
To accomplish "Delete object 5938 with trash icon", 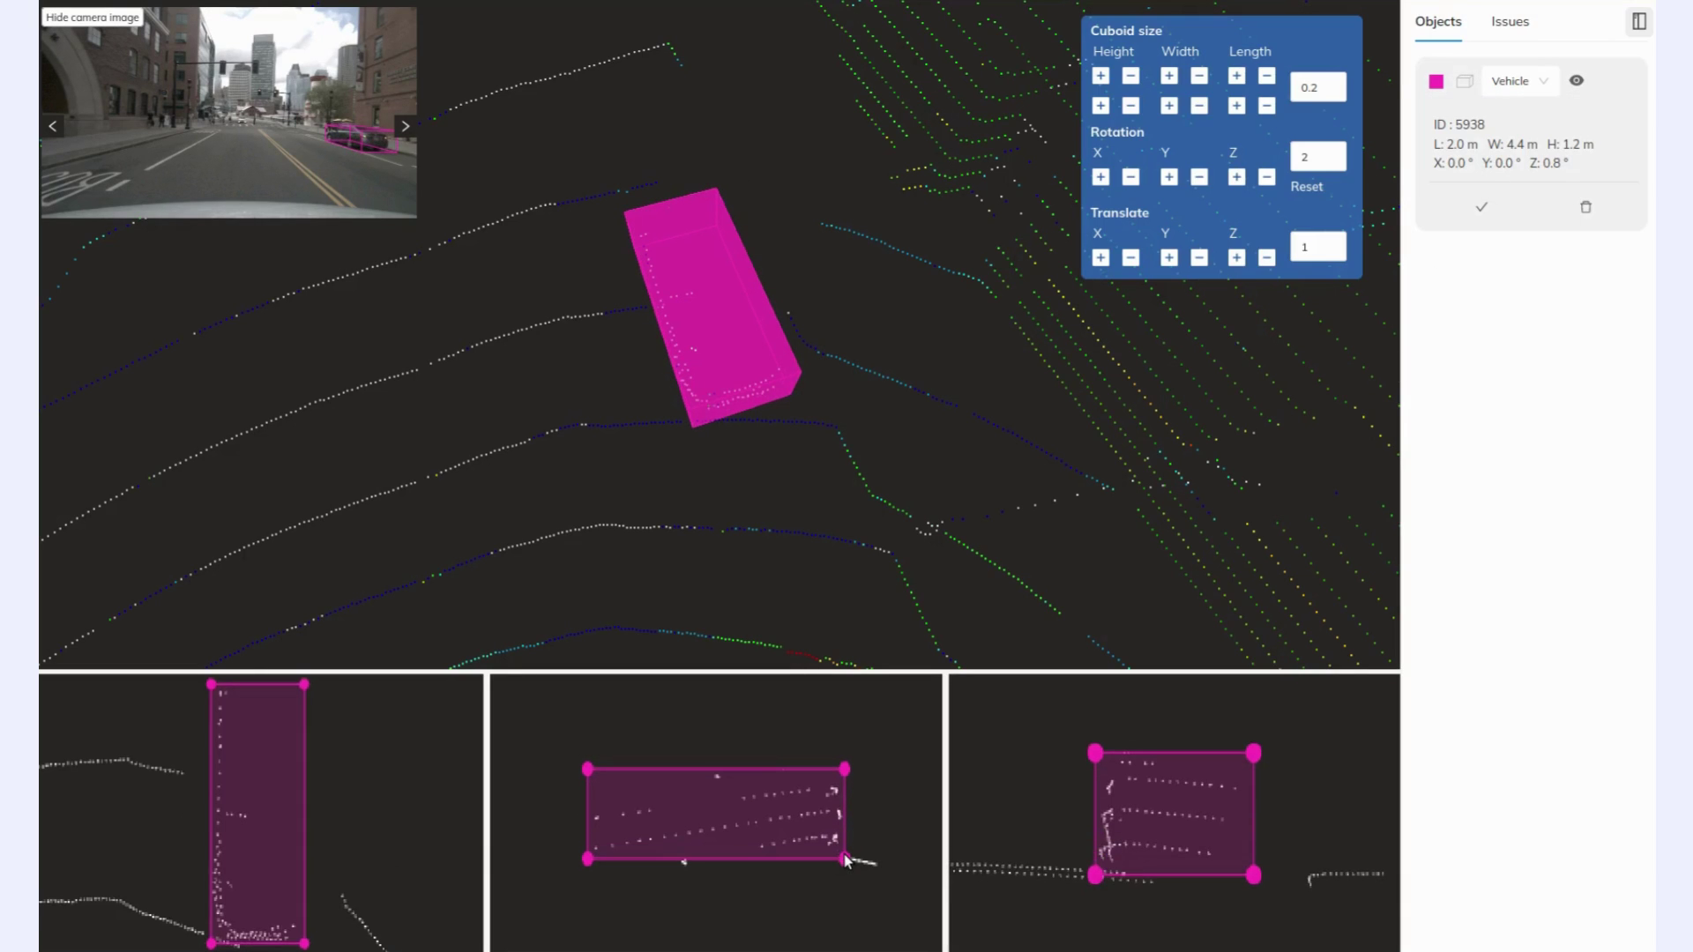I will [1585, 207].
